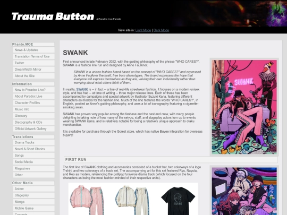Follow the SWANK inline hyperlink

click(82, 89)
